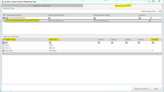Select the 'PayCode Mapping' MappingDescription cell
Image resolution: width=164 pixels, height=92 pixels.
(x=116, y=21)
